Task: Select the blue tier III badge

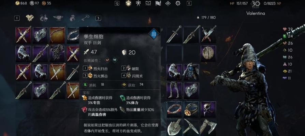Action: (154, 34)
